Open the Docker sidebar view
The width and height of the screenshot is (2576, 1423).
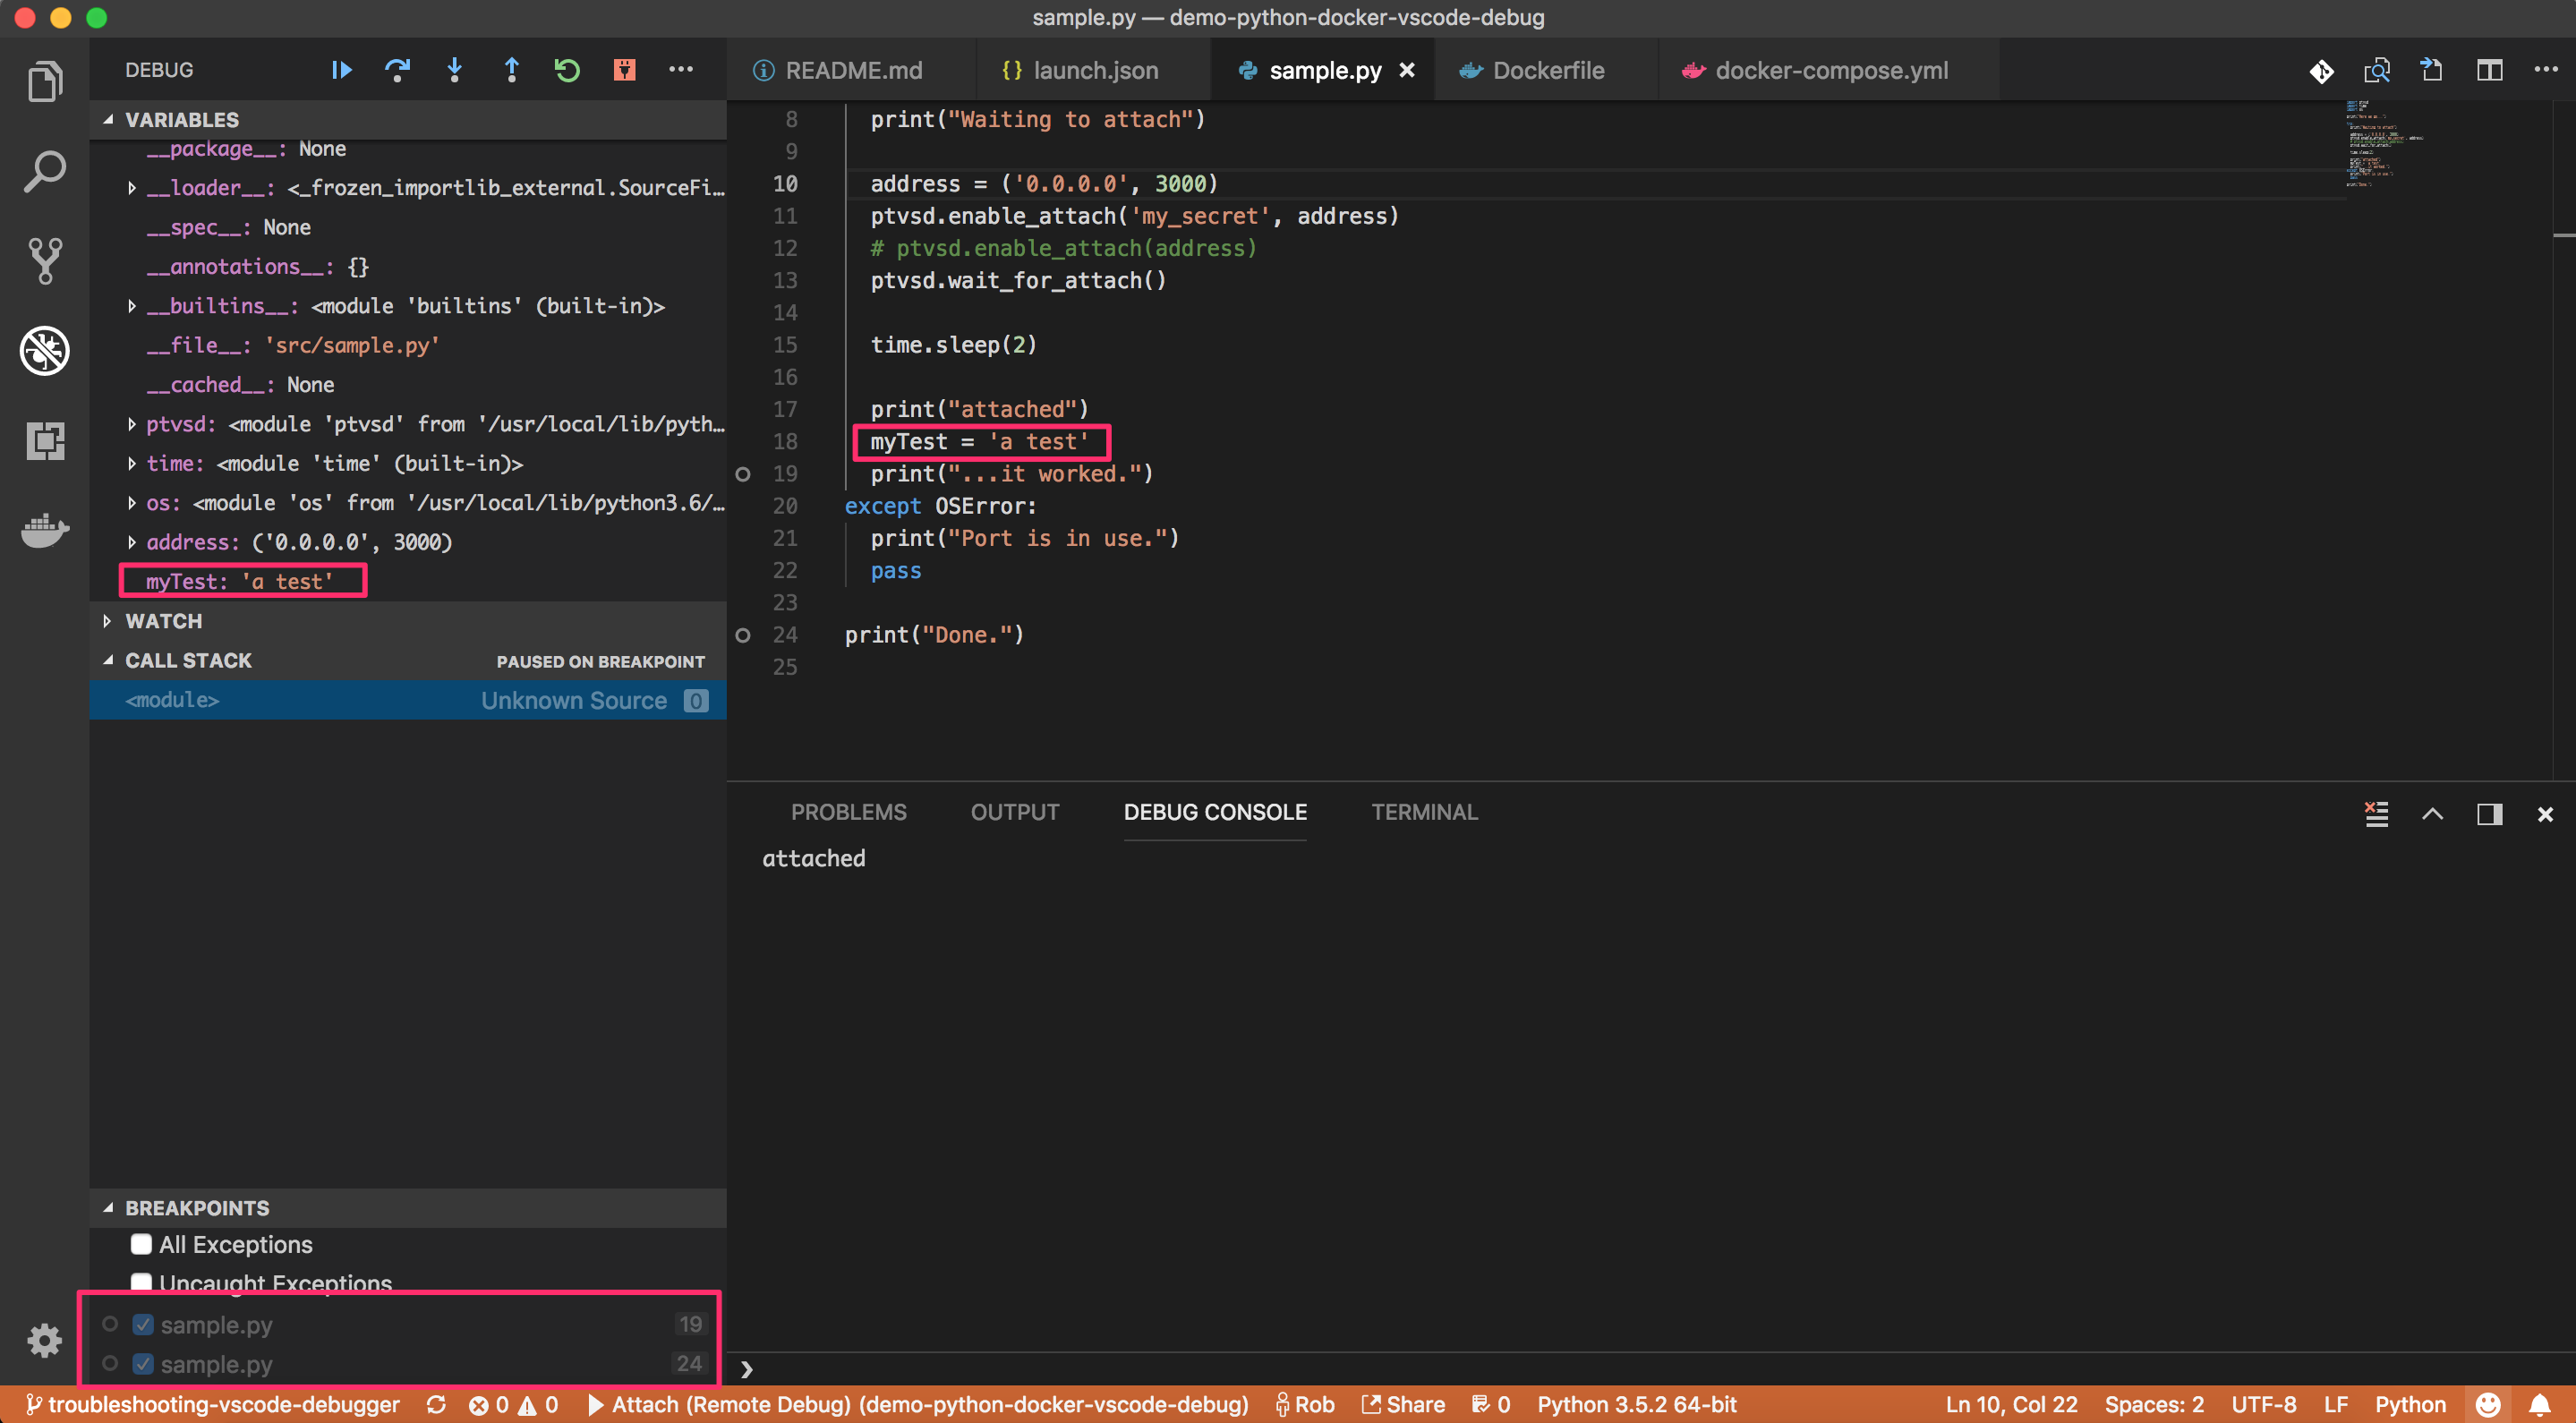click(x=45, y=530)
